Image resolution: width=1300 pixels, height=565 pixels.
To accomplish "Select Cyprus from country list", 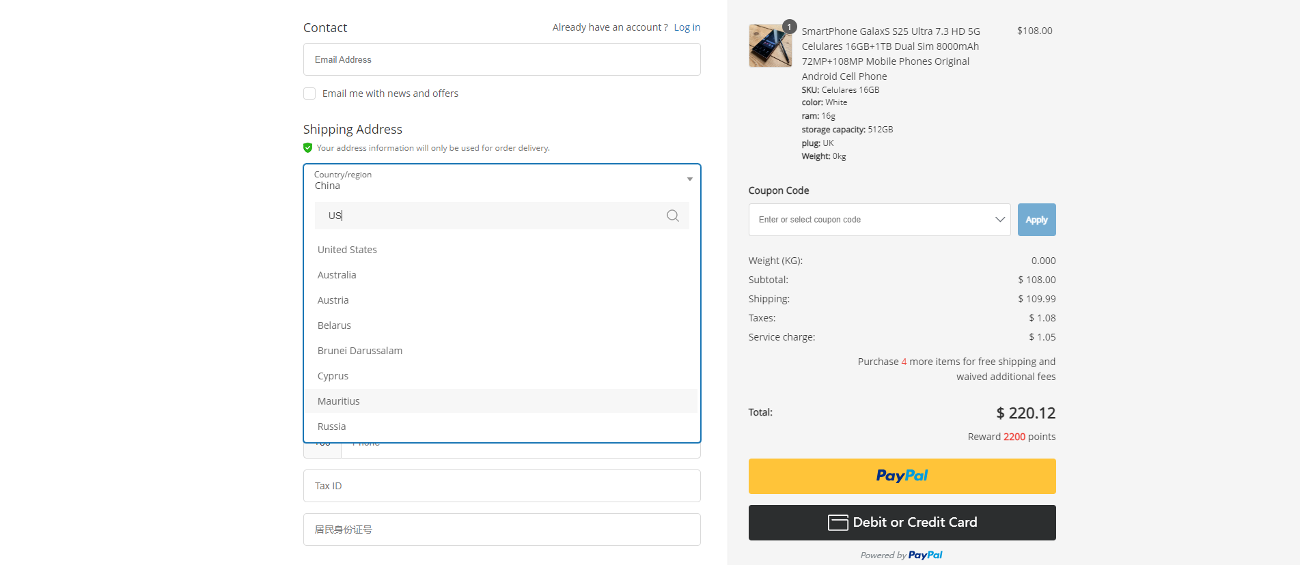I will click(501, 376).
